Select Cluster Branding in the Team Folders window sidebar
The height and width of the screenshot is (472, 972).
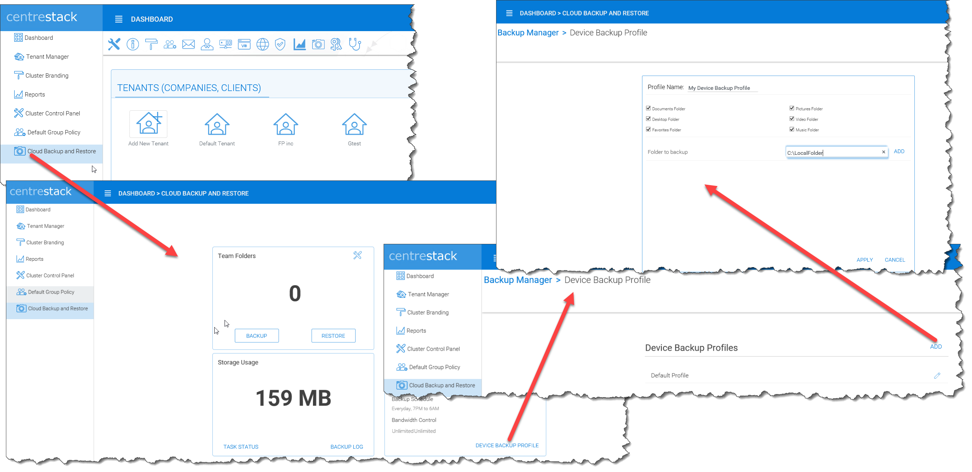[50, 243]
